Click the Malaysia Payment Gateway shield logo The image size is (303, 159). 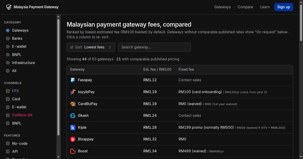click(x=9, y=7)
